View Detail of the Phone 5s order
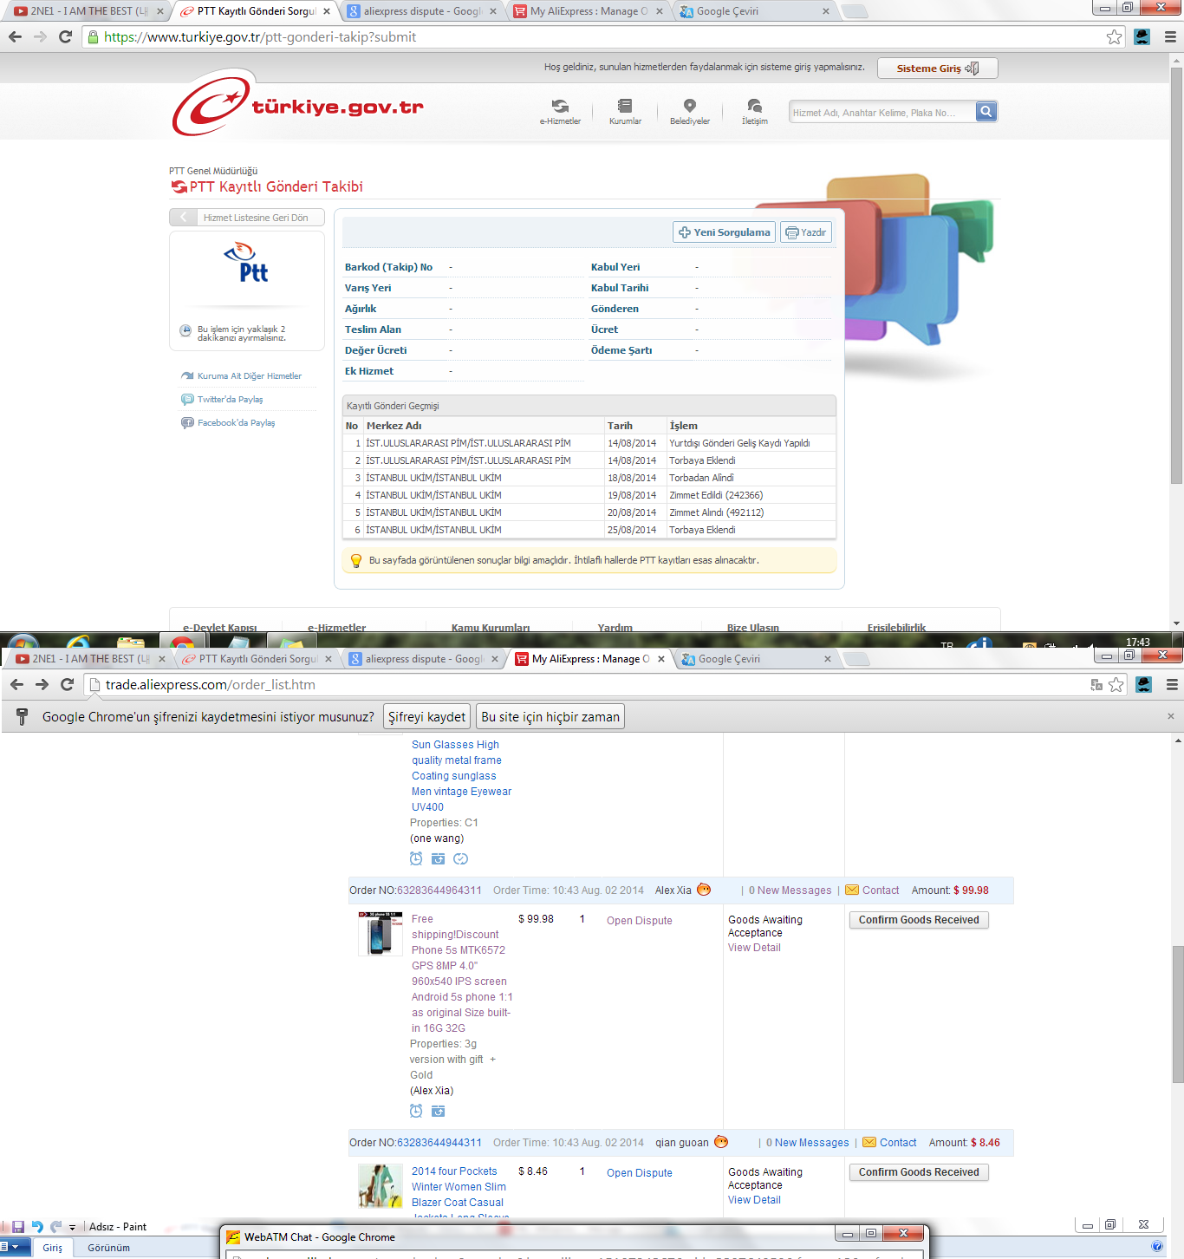1184x1259 pixels. pyautogui.click(x=754, y=948)
